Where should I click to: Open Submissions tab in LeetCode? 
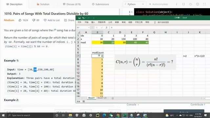pyautogui.click(x=100, y=4)
